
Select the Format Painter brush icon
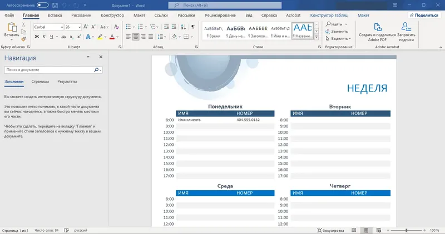tap(23, 39)
